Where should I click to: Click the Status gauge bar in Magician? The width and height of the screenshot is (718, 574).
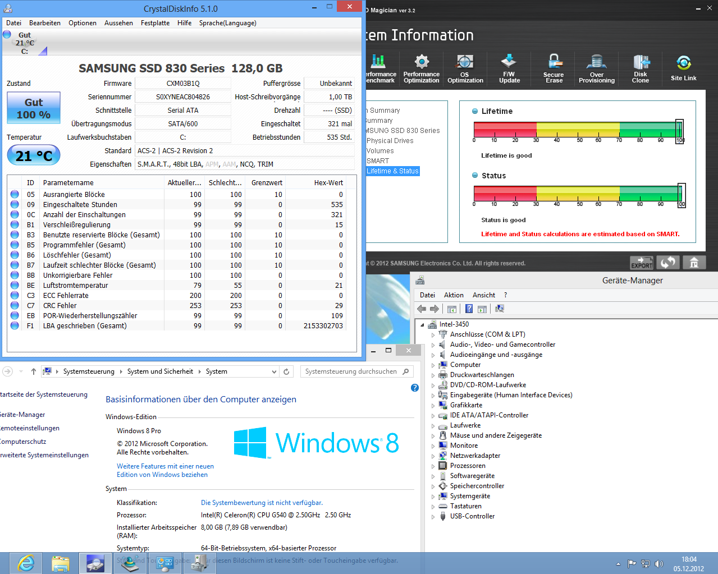pyautogui.click(x=578, y=194)
